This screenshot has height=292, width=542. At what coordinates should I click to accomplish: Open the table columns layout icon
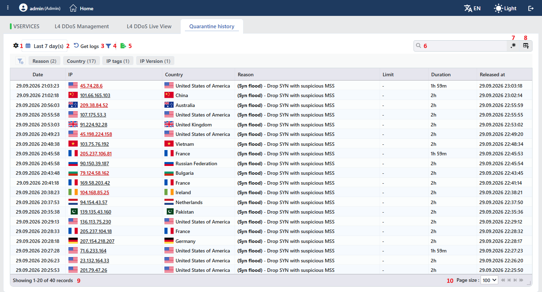(x=526, y=46)
